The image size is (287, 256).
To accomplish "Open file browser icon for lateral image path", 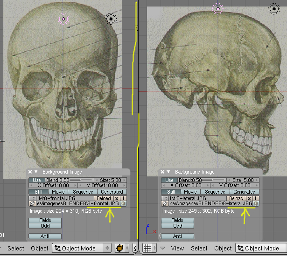I will 165,203.
